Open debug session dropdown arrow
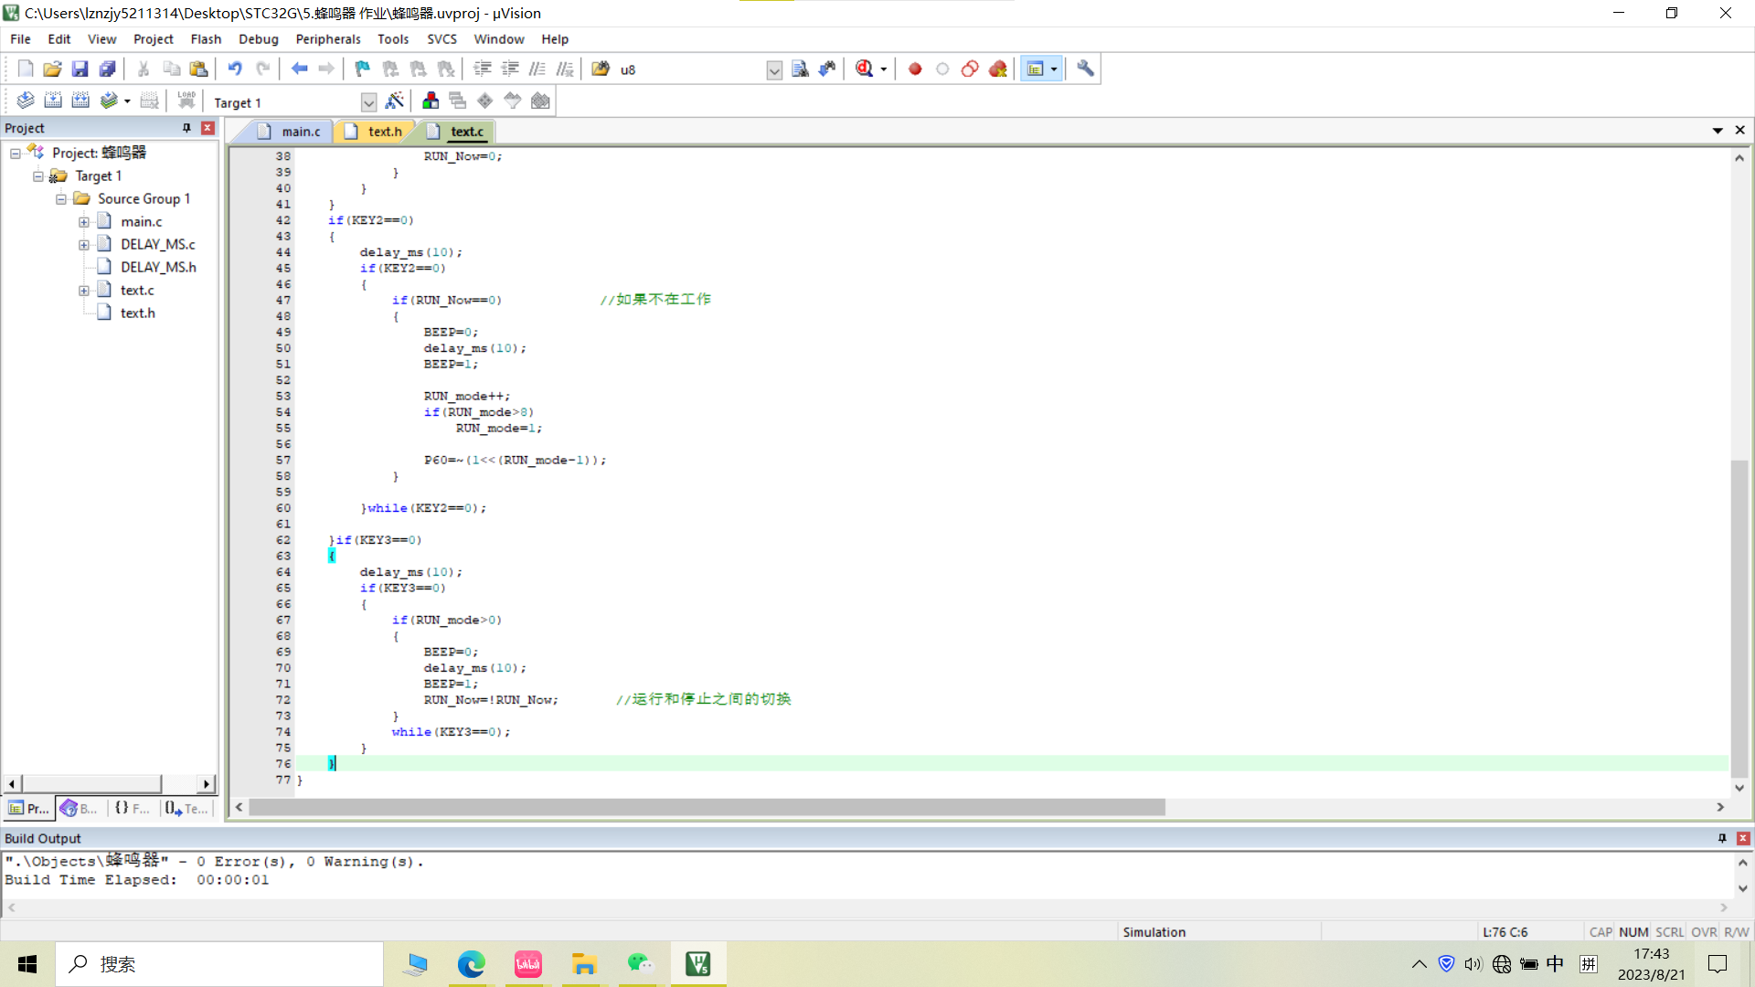Viewport: 1755px width, 987px height. point(883,69)
